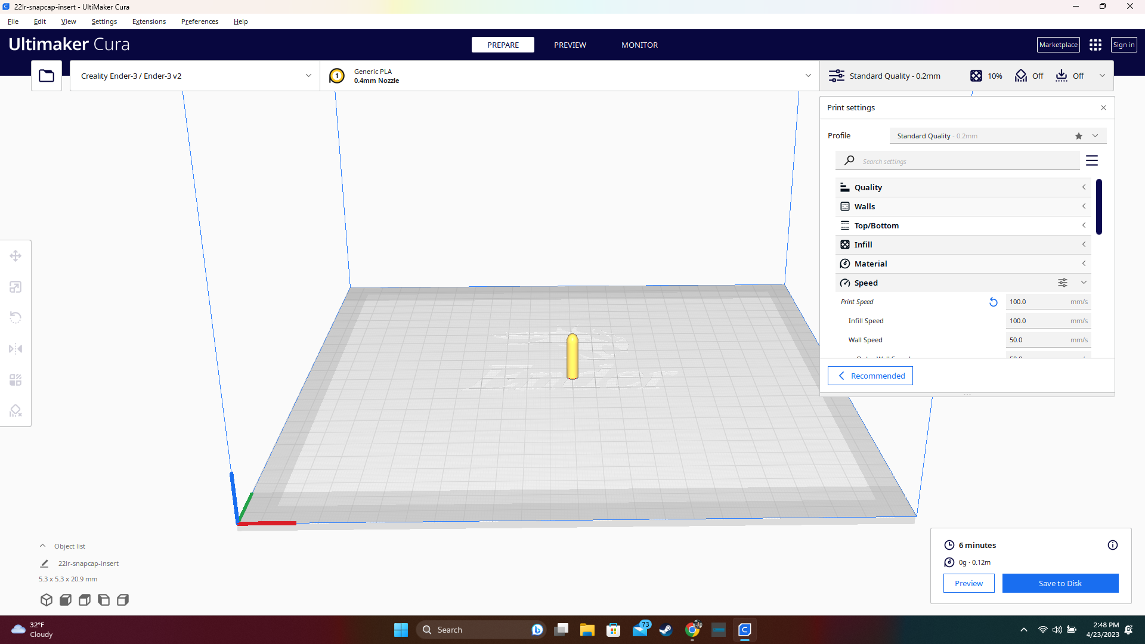
Task: Open the Marketplace
Action: click(1059, 45)
